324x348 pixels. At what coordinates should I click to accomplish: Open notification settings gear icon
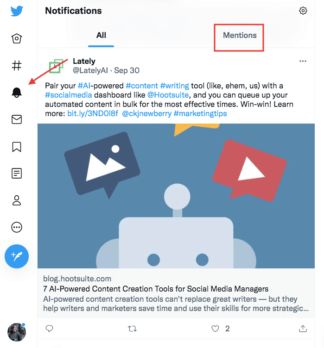click(303, 11)
